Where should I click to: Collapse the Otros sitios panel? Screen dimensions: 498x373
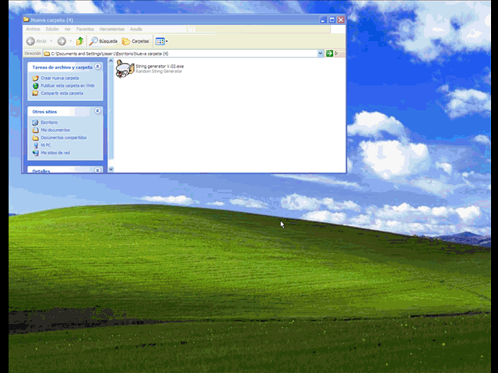click(98, 110)
